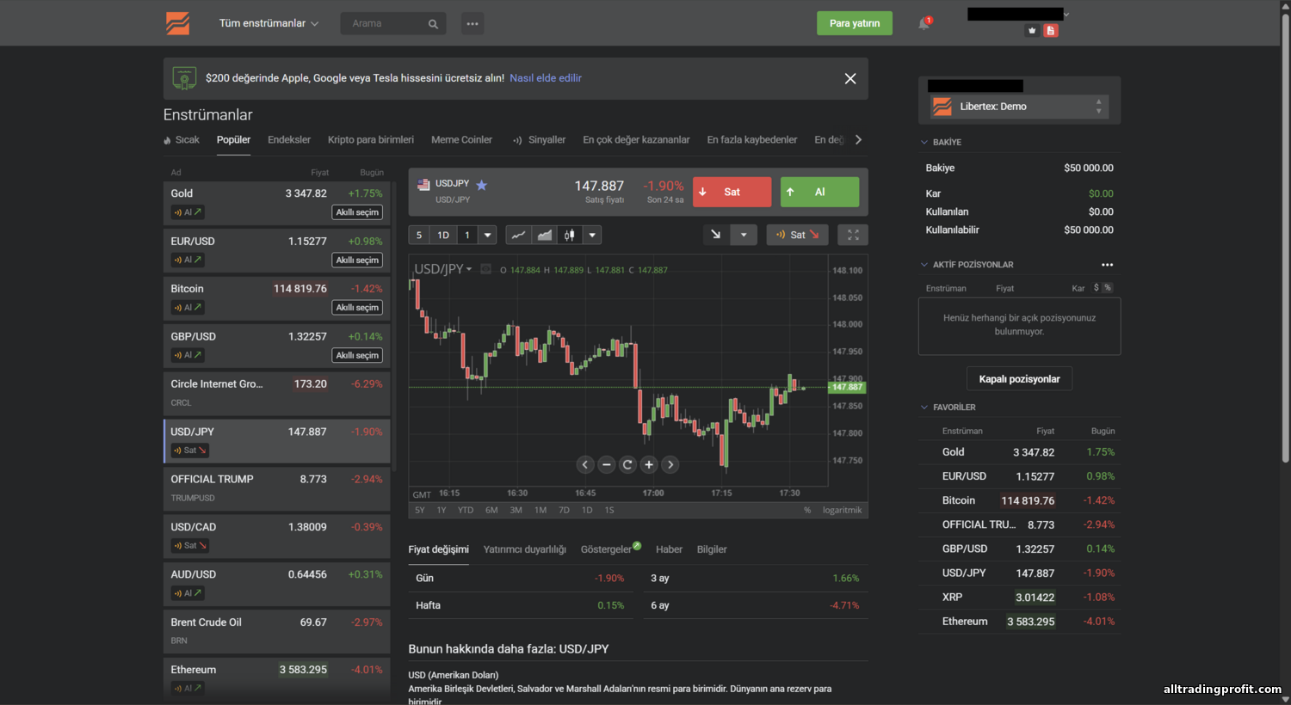The image size is (1291, 705).
Task: Click the notification bell icon
Action: coord(923,24)
